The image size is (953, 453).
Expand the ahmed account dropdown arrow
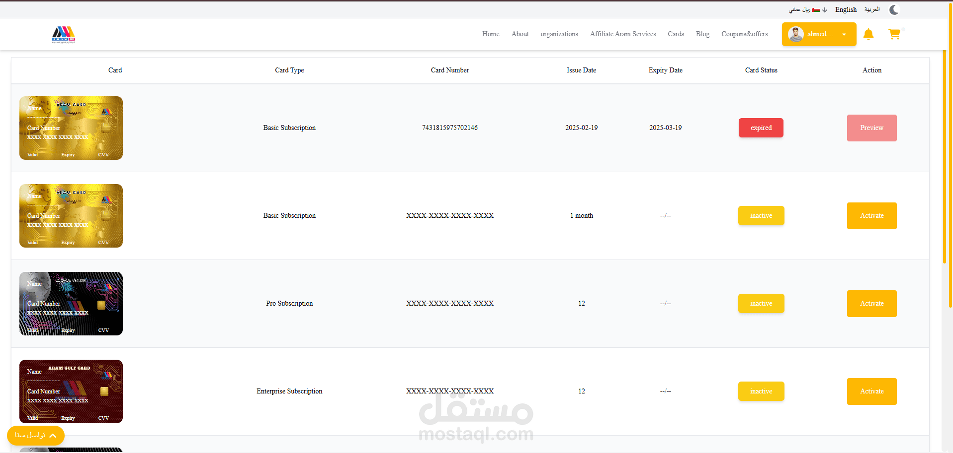coord(844,35)
